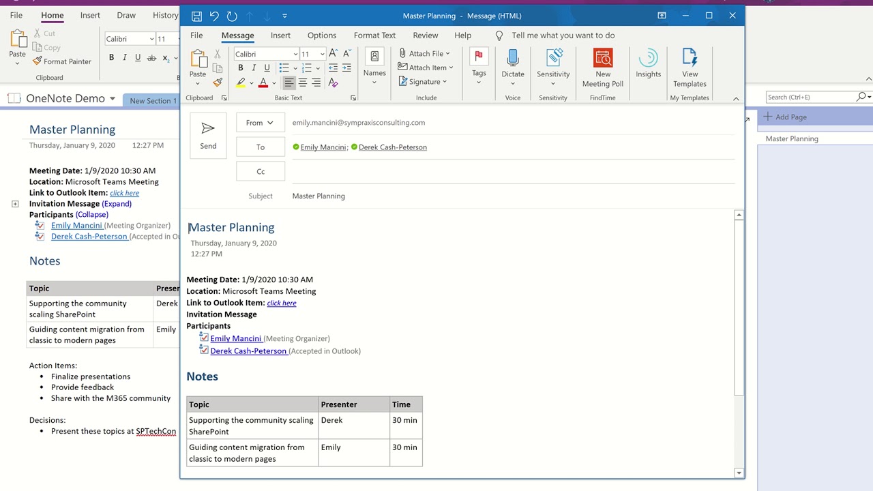
Task: Toggle Underline in Outlook message ribbon
Action: [267, 68]
